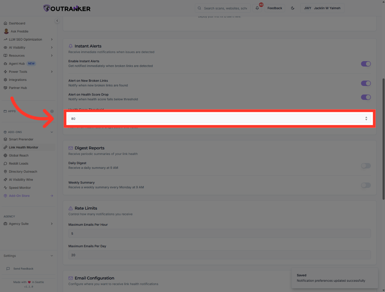385x292 pixels.
Task: Expand the LLM SEO Optimization submenu
Action: pyautogui.click(x=52, y=39)
